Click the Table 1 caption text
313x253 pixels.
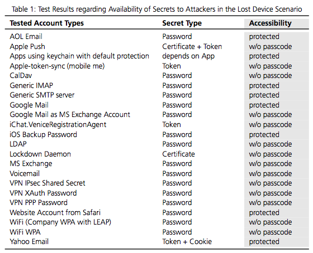point(156,9)
